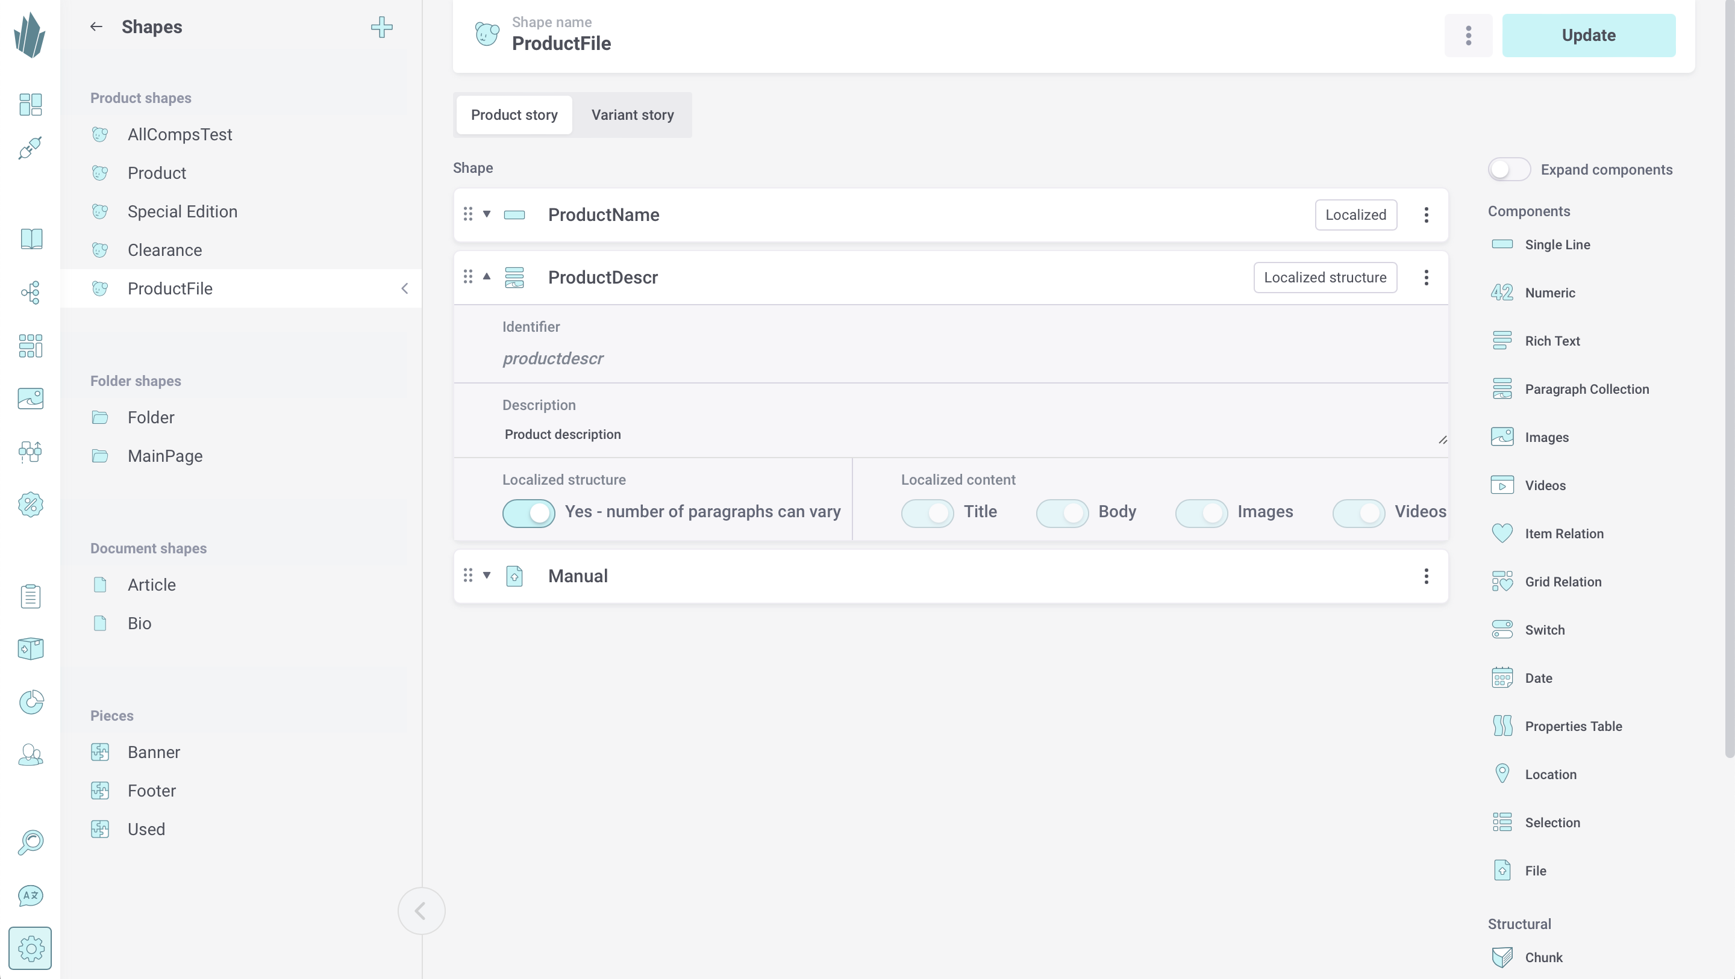1735x979 pixels.
Task: Toggle the Localized structure switch on
Action: click(x=528, y=511)
